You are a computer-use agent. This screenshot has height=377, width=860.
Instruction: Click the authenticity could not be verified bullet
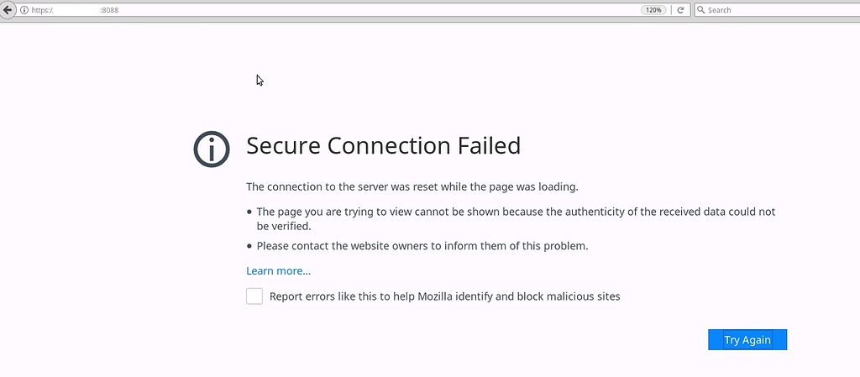click(516, 218)
